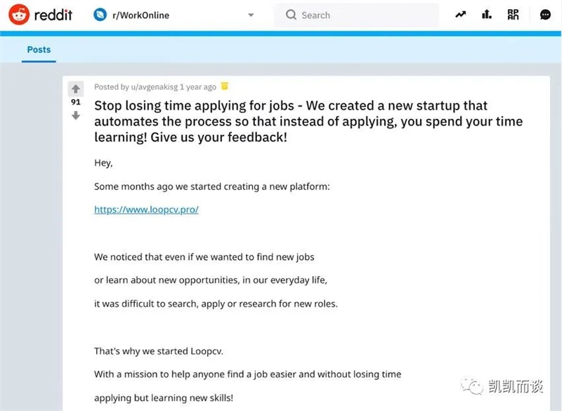
Task: Click the Reddit Snoo logo icon
Action: click(19, 15)
